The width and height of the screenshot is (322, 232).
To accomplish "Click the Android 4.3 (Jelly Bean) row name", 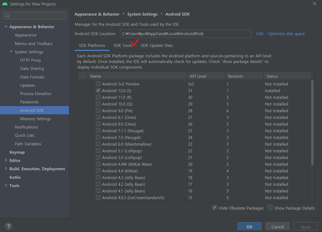I will 124,178.
